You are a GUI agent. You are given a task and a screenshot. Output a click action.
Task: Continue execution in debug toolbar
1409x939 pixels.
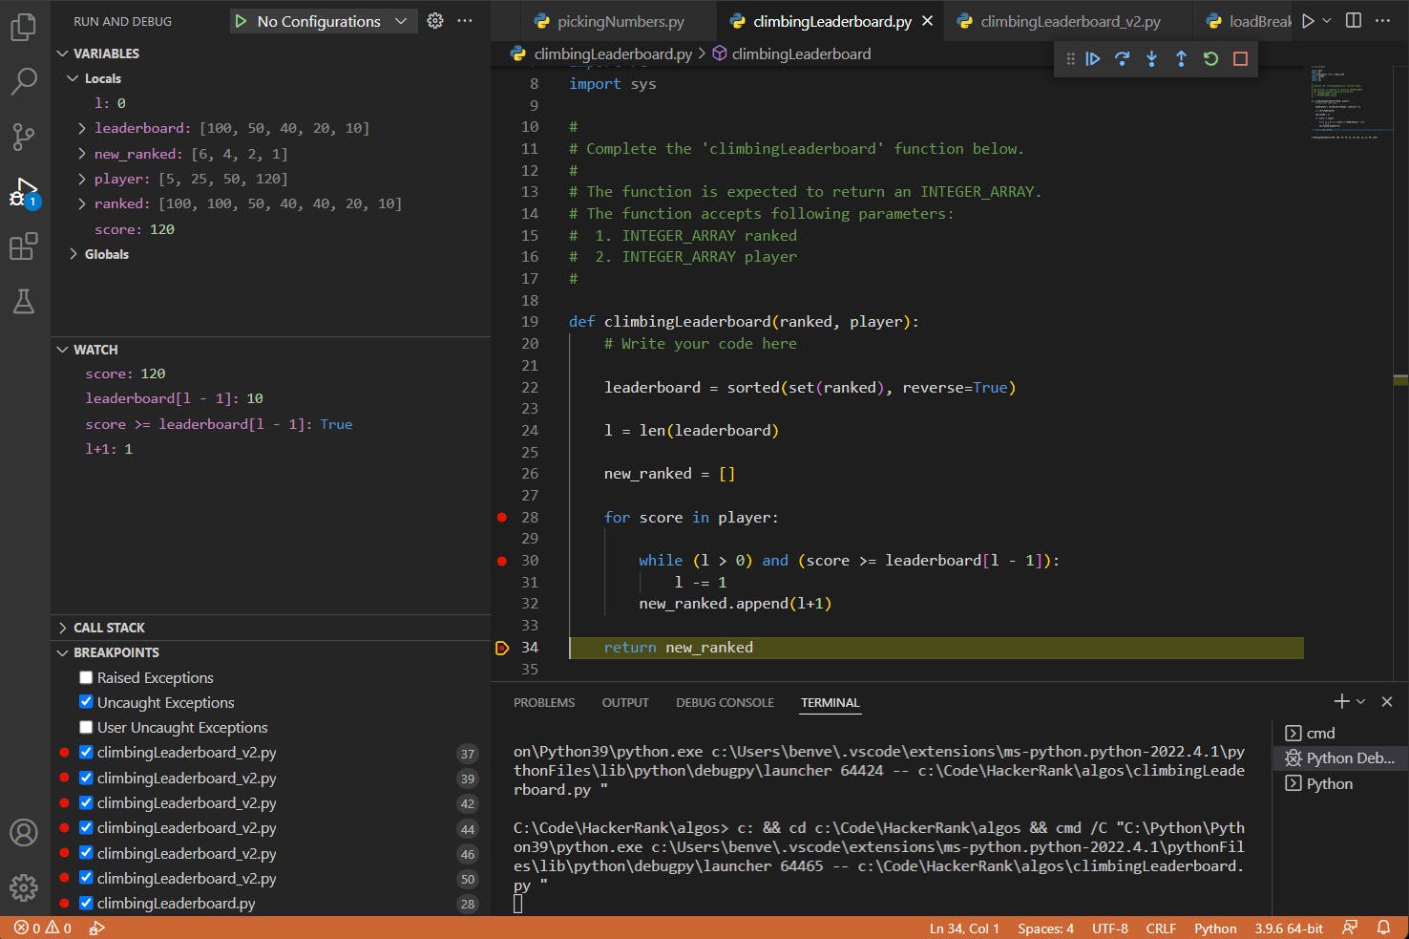point(1093,58)
